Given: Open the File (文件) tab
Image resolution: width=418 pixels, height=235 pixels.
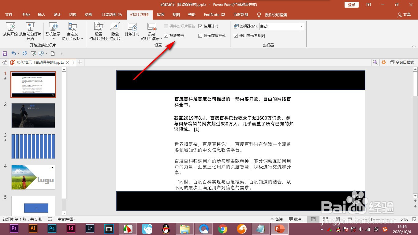Looking at the screenshot, I should coord(9,15).
